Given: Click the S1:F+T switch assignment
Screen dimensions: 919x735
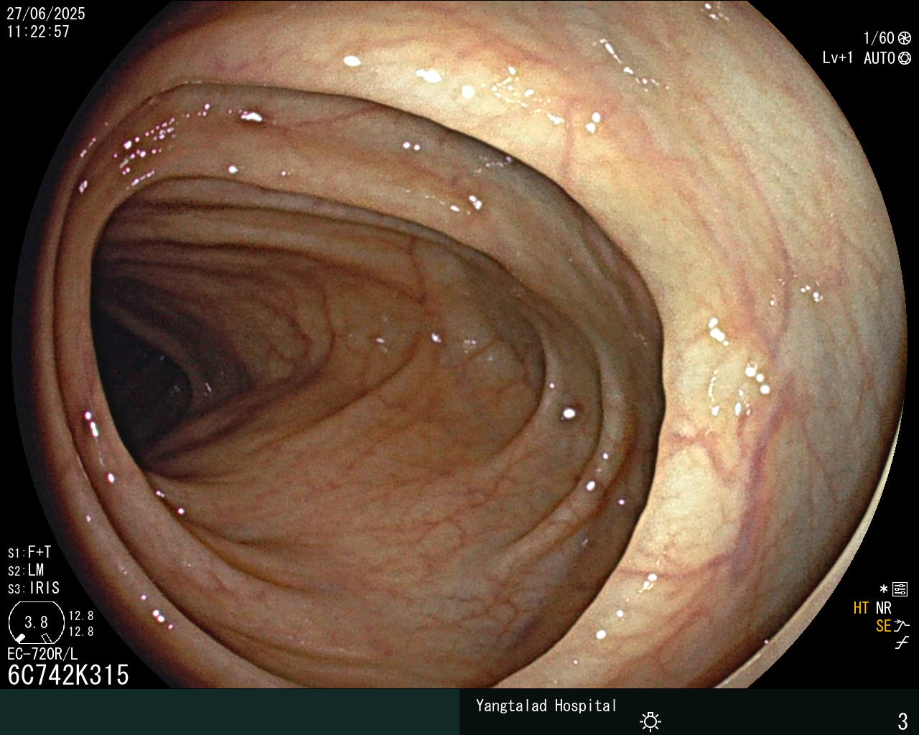Looking at the screenshot, I should point(29,553).
